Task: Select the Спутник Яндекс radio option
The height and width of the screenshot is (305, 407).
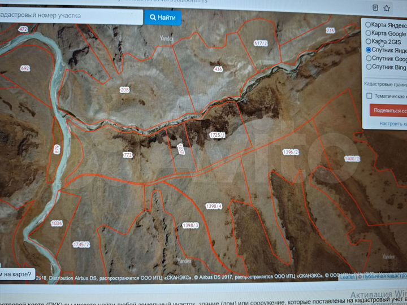Action: (x=369, y=50)
